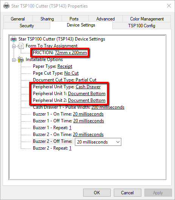
Task: Select the Buzzer 1 - Repeat item
Action: tap(52, 128)
